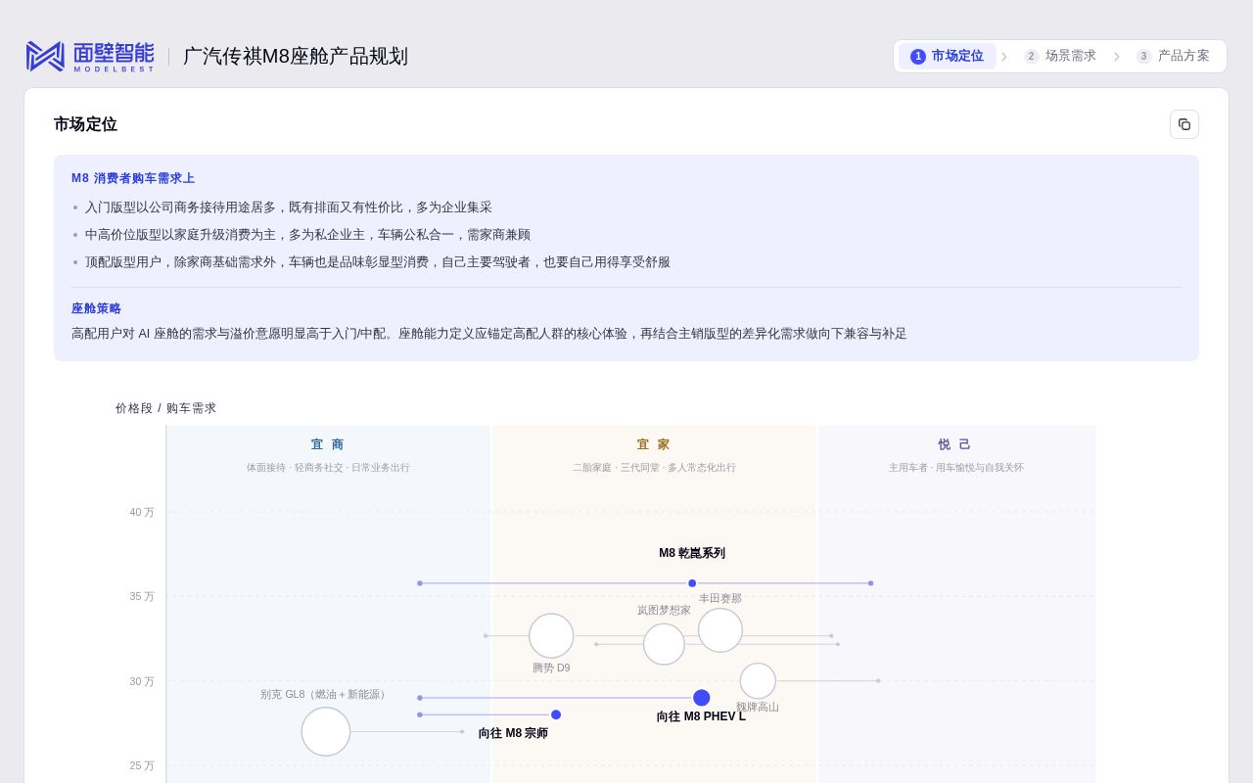Click the 40 万 axis label
Viewport: 1253px width, 783px height.
pyautogui.click(x=142, y=512)
